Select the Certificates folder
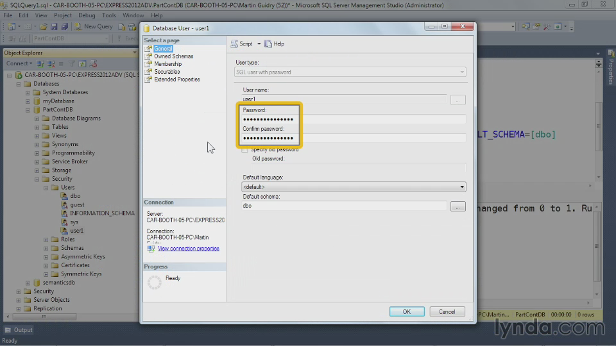This screenshot has height=346, width=616. 76,265
